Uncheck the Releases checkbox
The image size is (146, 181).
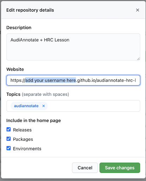point(8,129)
